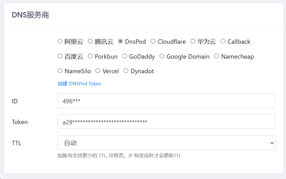Open the TTL dropdown showing 自动
This screenshot has width=286, height=179.
coord(166,143)
